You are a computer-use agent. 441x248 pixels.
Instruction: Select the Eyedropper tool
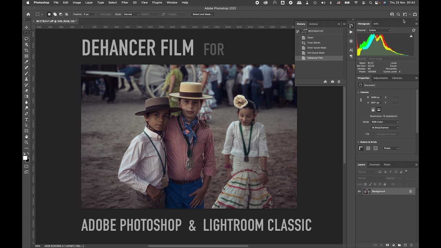point(26,62)
